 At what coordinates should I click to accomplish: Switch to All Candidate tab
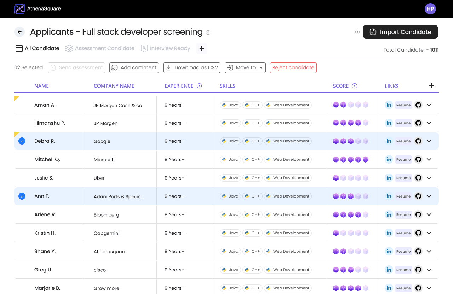click(x=37, y=48)
